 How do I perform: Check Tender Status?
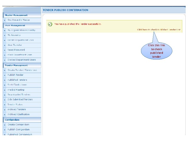[x=15, y=104]
